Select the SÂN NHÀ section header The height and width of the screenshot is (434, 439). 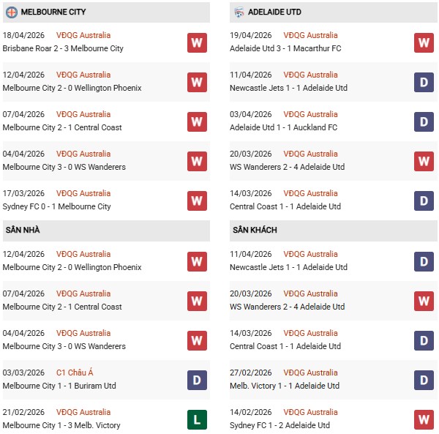point(23,231)
